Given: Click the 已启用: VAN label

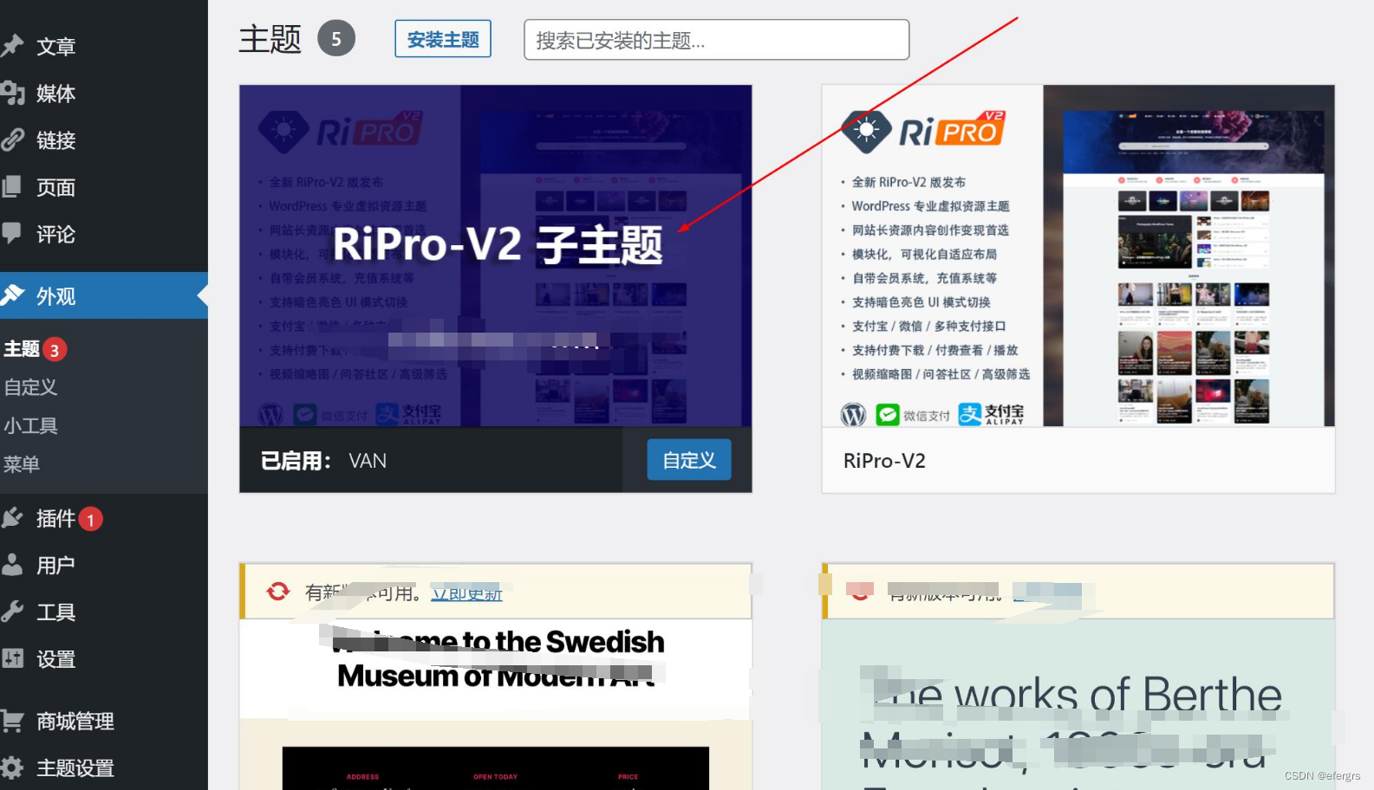Looking at the screenshot, I should tap(324, 461).
